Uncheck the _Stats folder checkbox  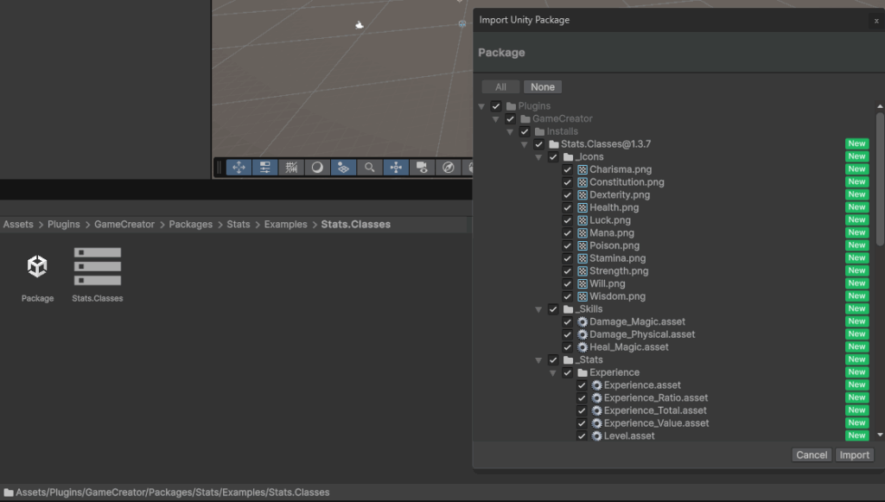[x=553, y=359]
